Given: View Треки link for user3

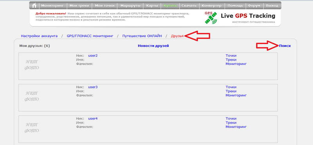Looking at the screenshot, I should [231, 91].
